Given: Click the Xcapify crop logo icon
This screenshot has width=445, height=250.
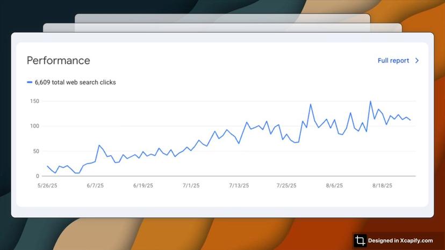Looking at the screenshot, I should (361, 240).
